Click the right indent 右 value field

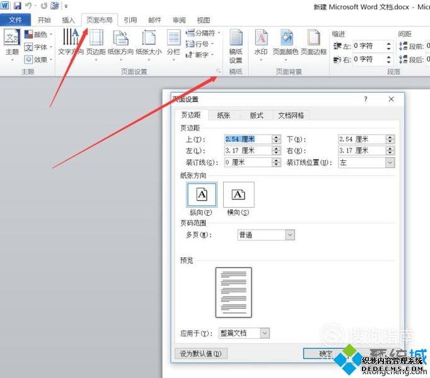tap(369, 59)
